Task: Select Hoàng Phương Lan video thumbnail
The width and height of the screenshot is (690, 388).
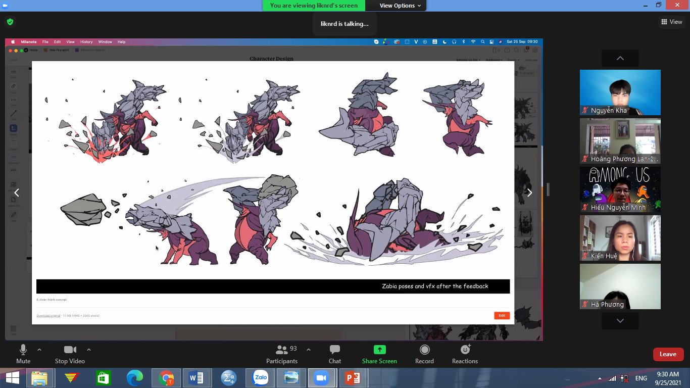Action: (620, 141)
